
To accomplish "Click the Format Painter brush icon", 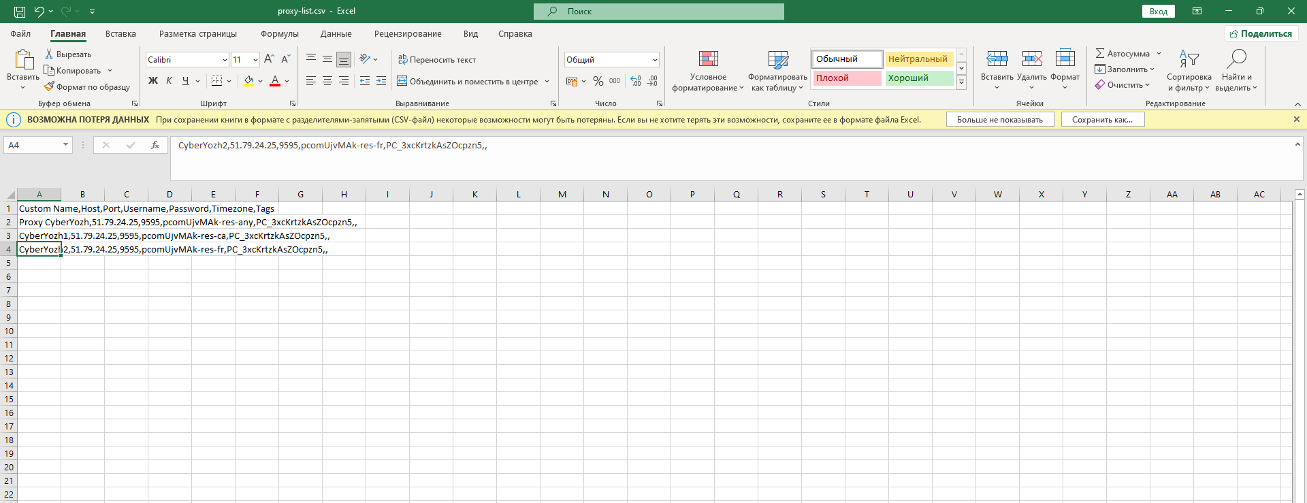I will (49, 87).
